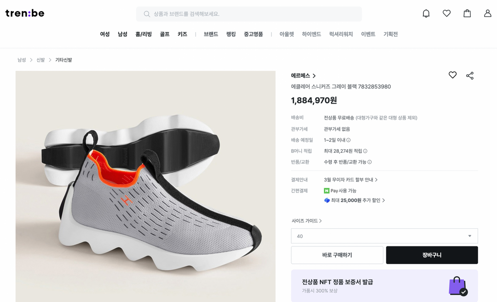Click the tren:be logo
Viewport: 497px width, 302px height.
[x=25, y=13]
